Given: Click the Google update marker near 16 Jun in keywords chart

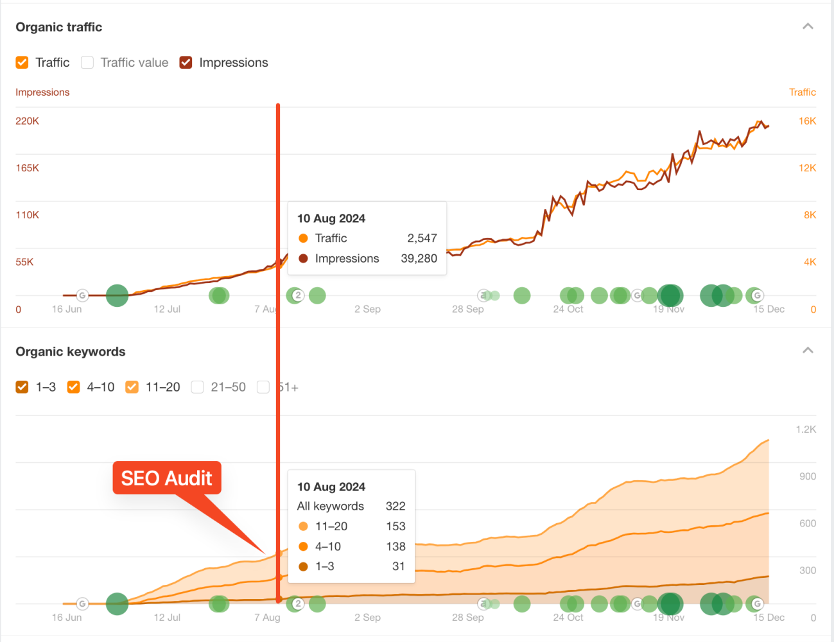Looking at the screenshot, I should pos(82,604).
